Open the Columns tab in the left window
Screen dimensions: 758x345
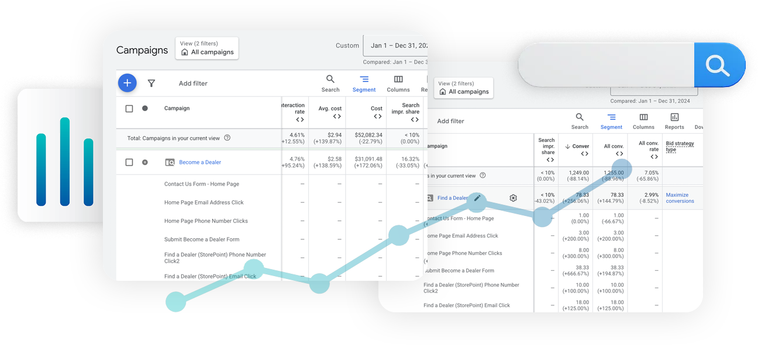click(x=398, y=82)
